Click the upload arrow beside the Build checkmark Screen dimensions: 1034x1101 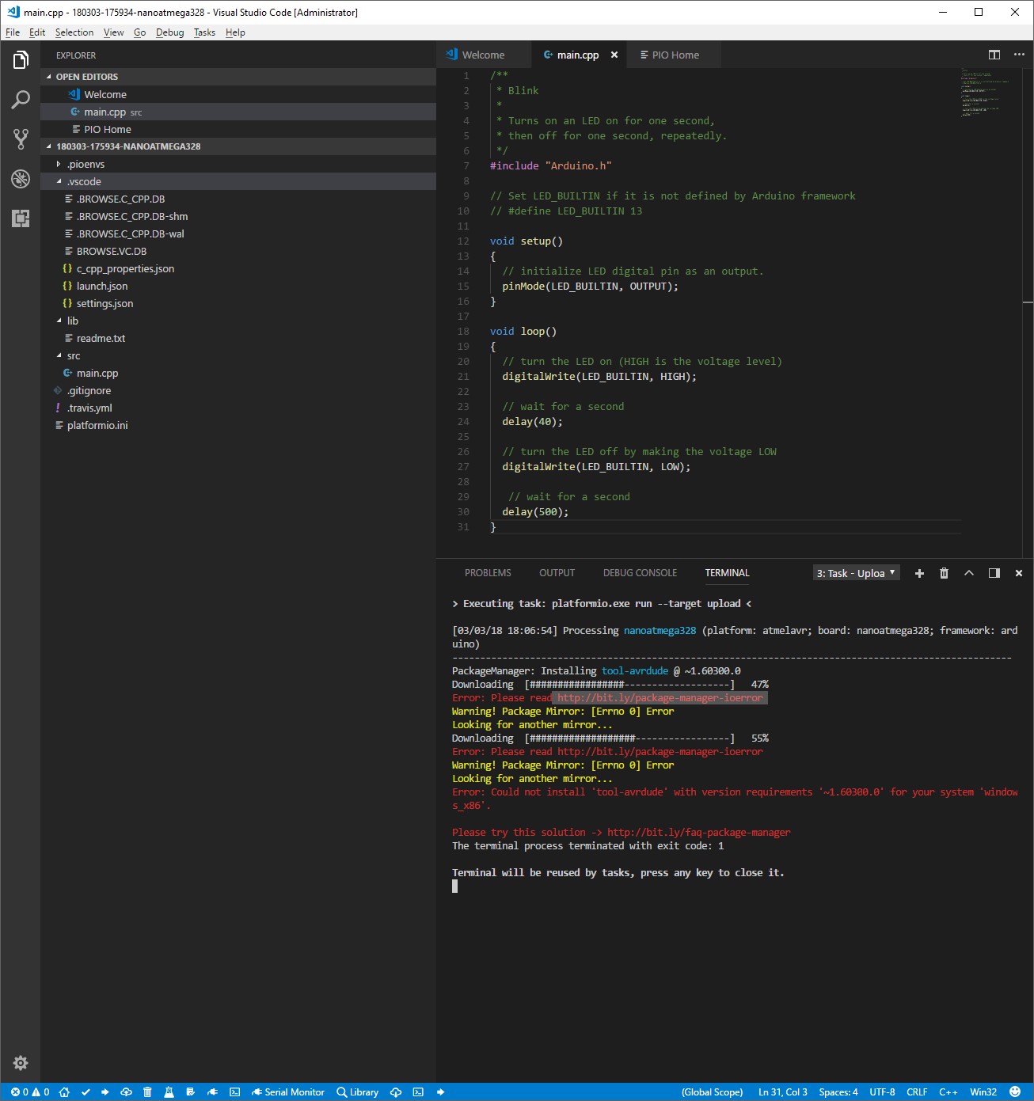tap(105, 1092)
